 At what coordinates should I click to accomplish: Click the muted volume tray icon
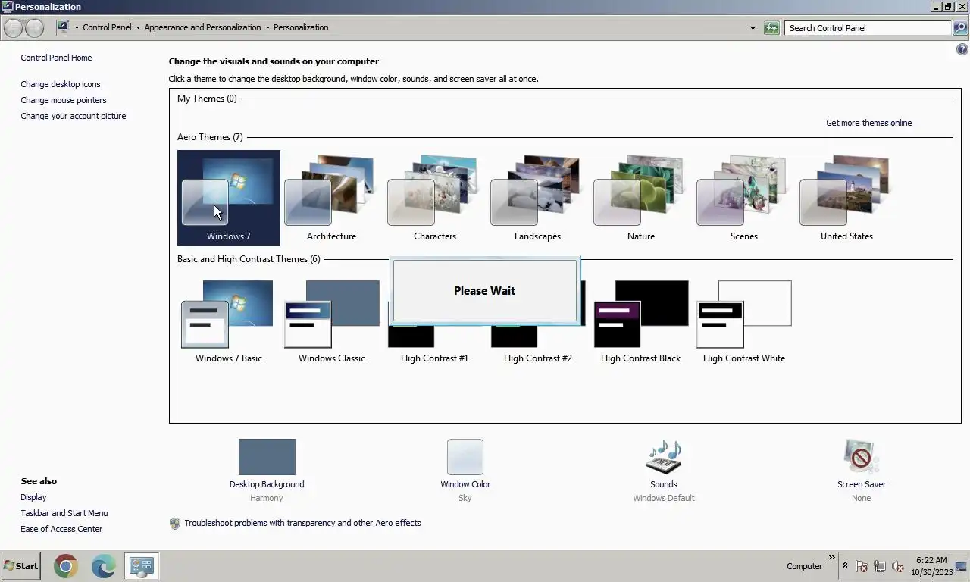click(898, 566)
